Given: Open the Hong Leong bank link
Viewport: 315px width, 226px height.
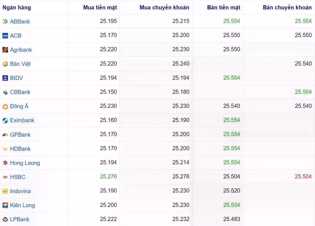Looking at the screenshot, I should point(25,163).
